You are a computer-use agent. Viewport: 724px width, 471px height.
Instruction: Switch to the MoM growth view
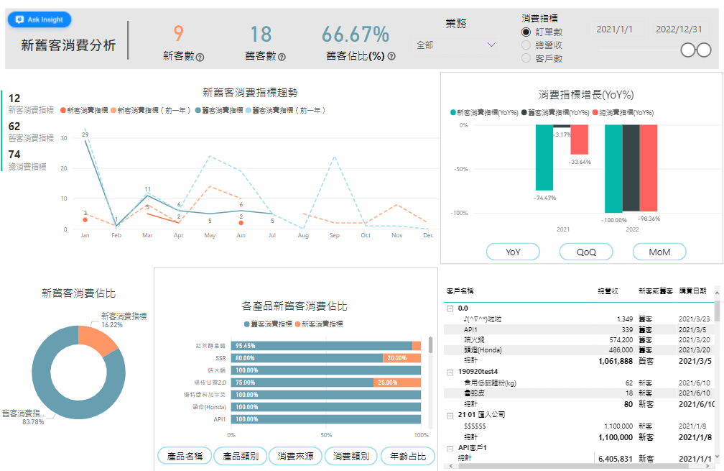pyautogui.click(x=659, y=252)
